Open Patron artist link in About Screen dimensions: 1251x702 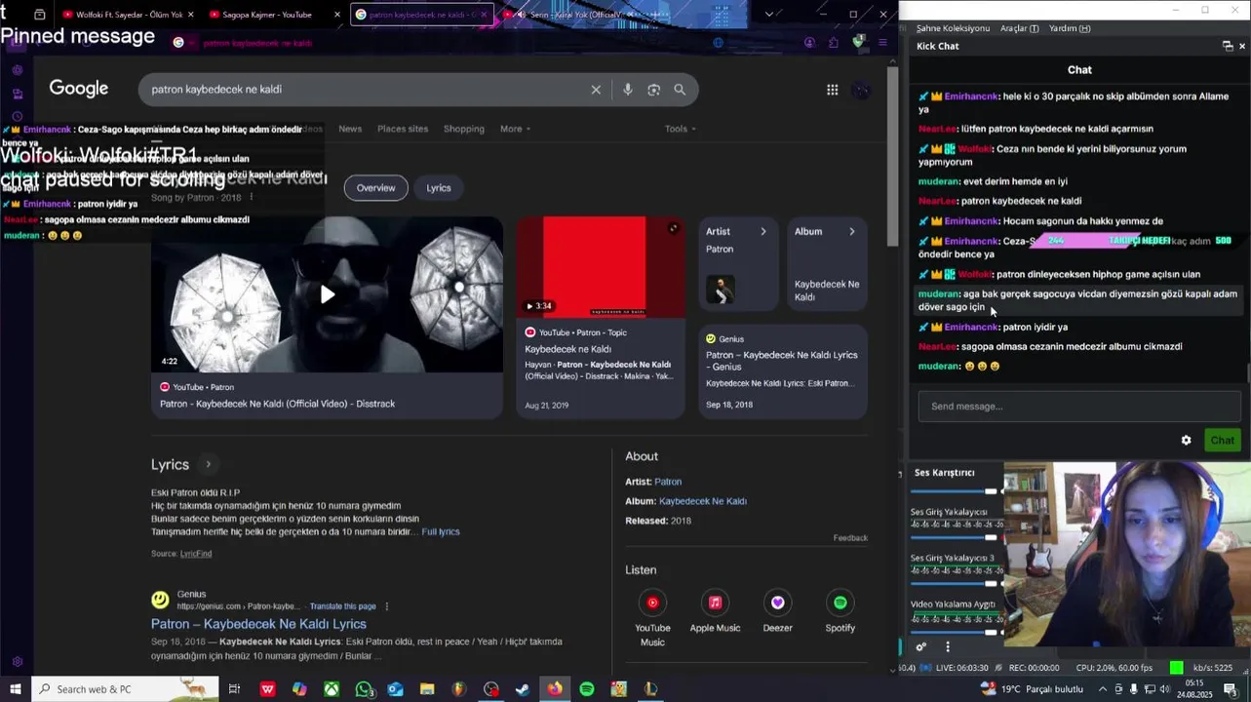pos(668,482)
